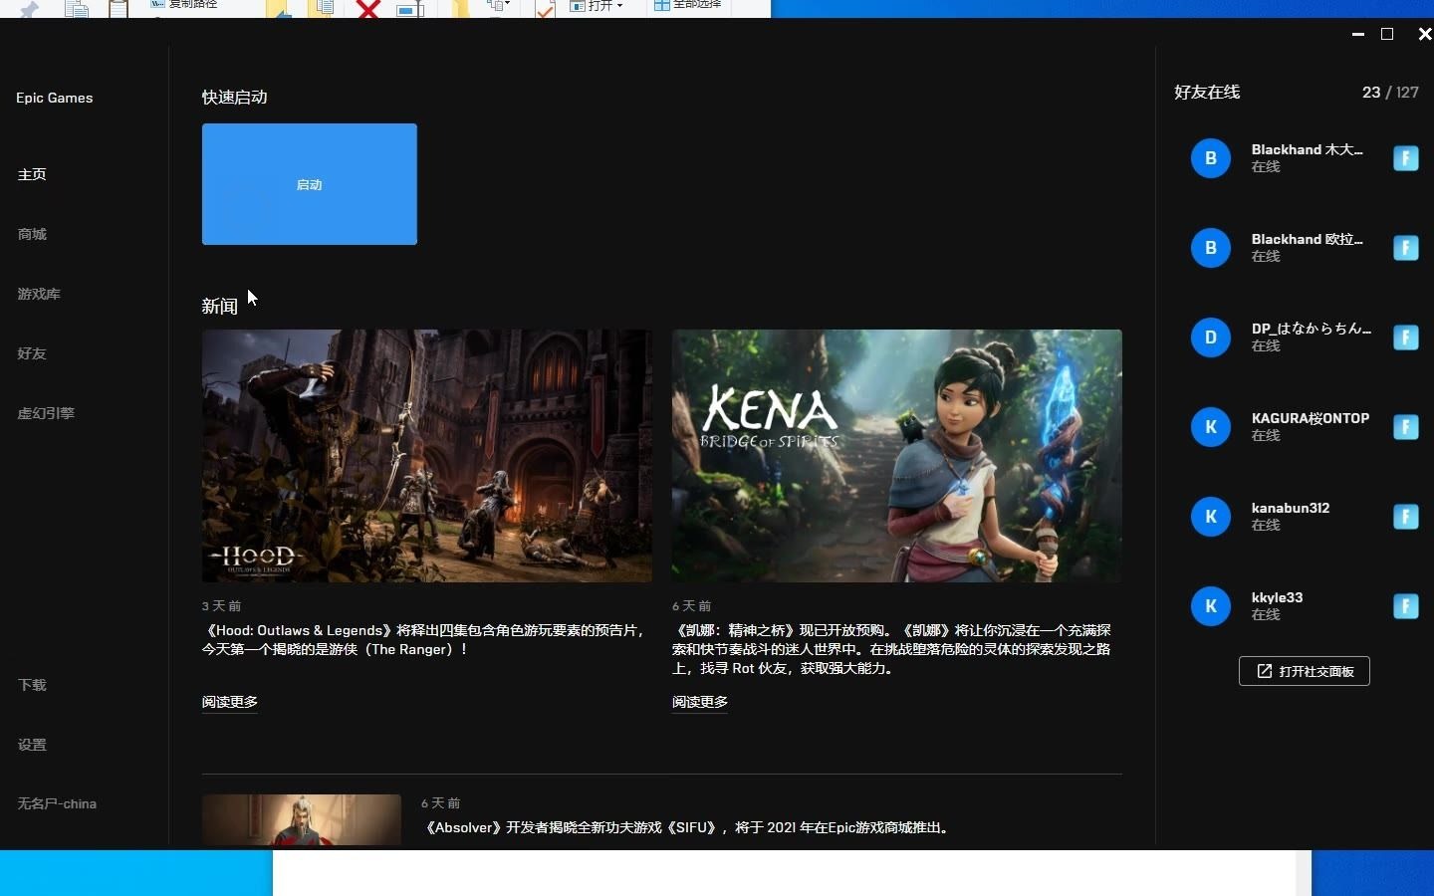
Task: Go to the 商城 store section
Action: (x=32, y=234)
